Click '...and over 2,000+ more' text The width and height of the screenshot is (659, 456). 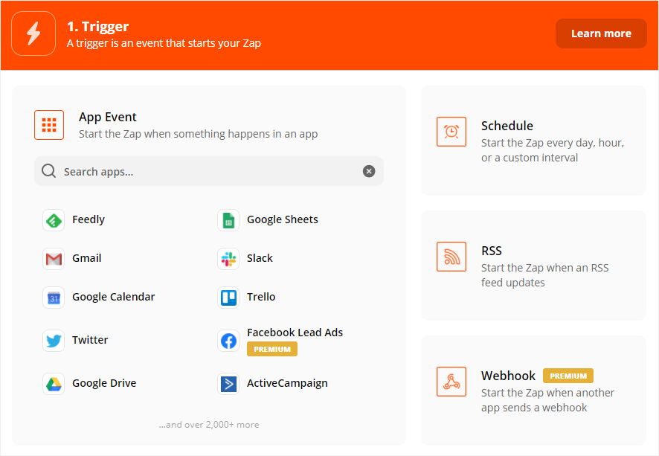tap(209, 425)
